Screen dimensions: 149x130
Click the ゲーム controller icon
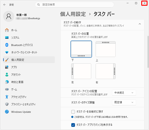[x=7, y=89]
